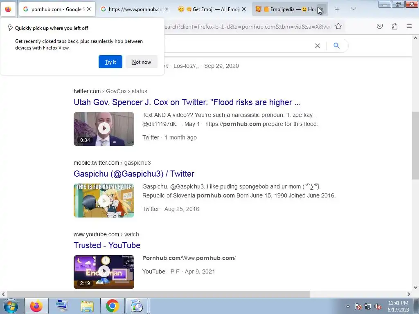Click twitter.com › GovCox › status breadcrumb

tap(110, 91)
